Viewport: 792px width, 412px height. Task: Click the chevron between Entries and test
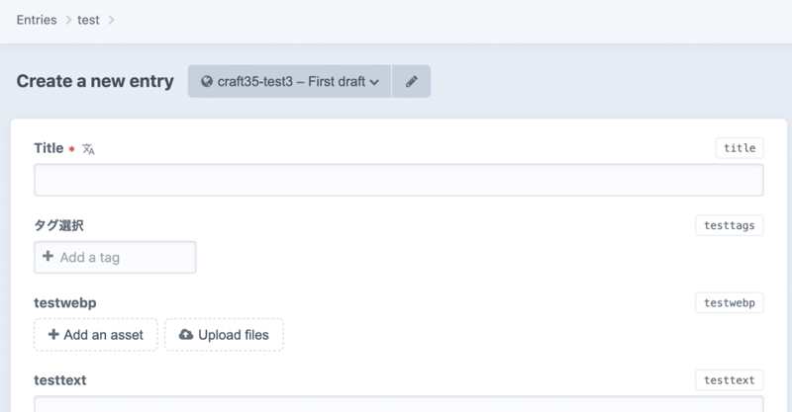67,20
